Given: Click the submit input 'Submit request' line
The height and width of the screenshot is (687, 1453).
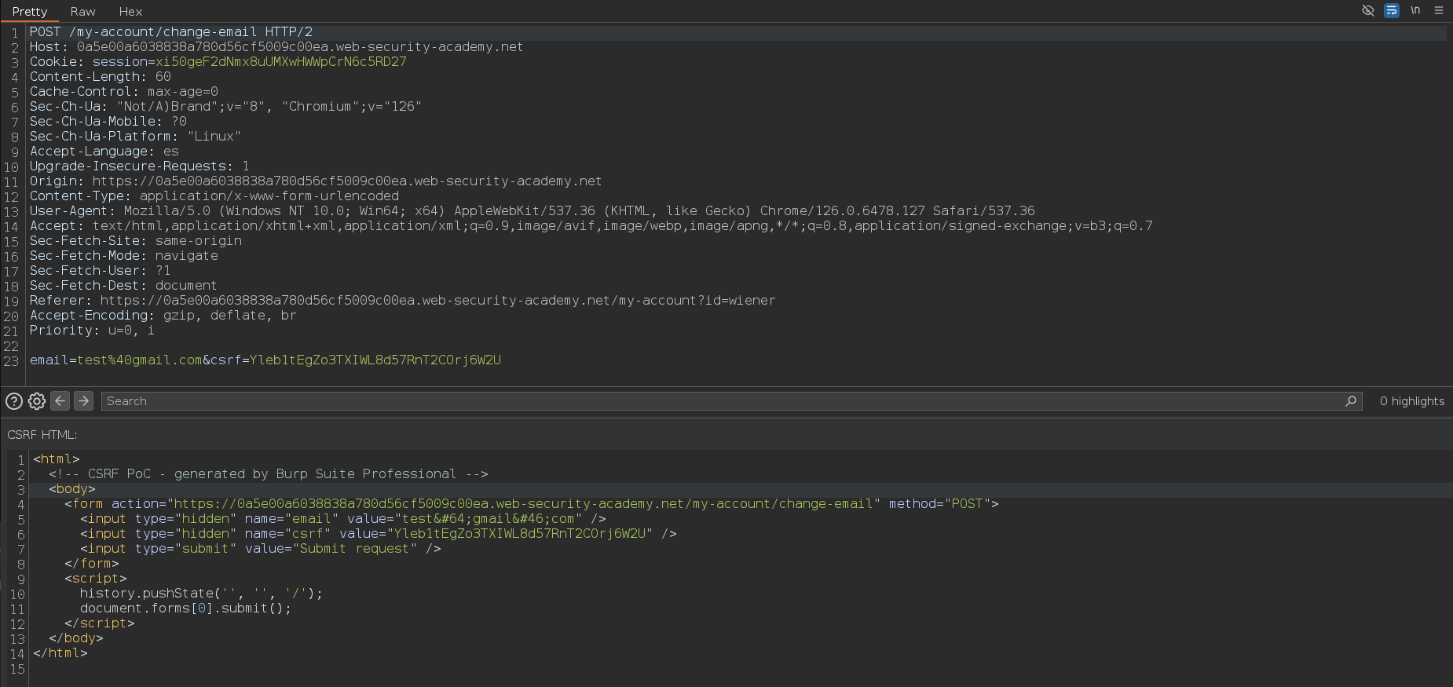Looking at the screenshot, I should tap(261, 549).
